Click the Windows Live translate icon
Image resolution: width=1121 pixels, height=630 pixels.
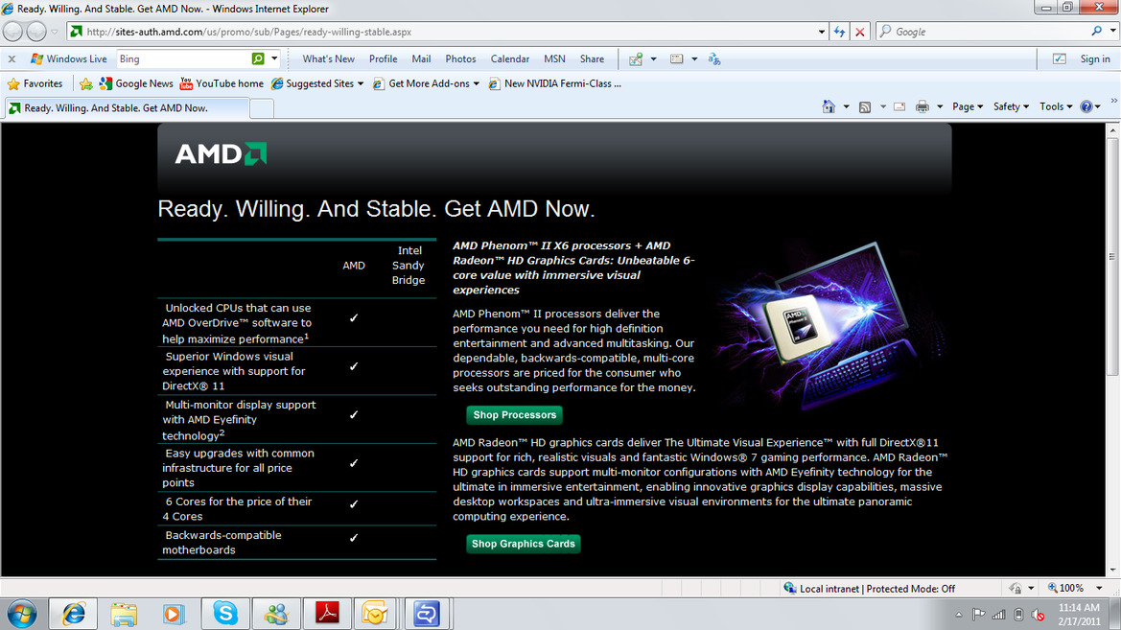714,58
